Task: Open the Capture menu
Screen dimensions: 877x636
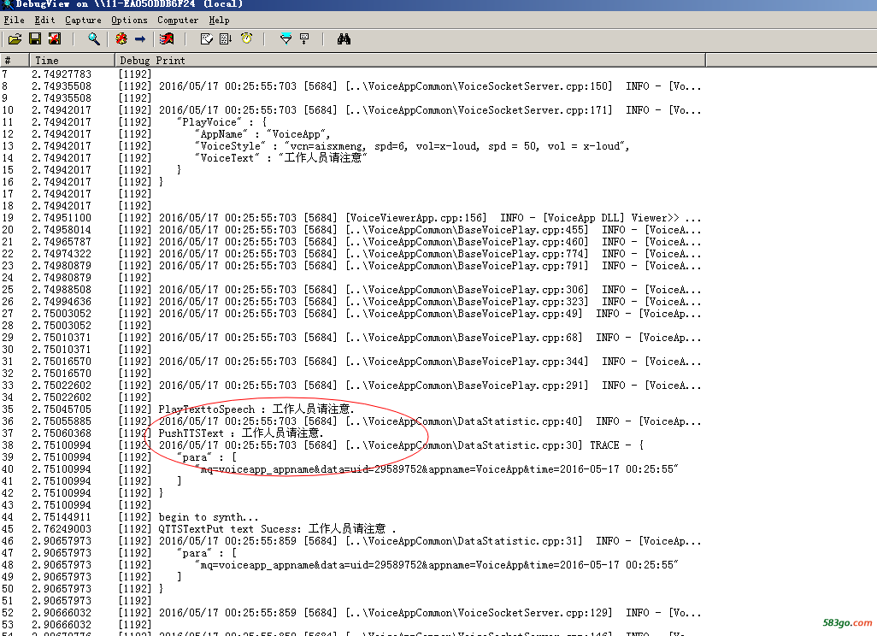Action: pyautogui.click(x=83, y=20)
